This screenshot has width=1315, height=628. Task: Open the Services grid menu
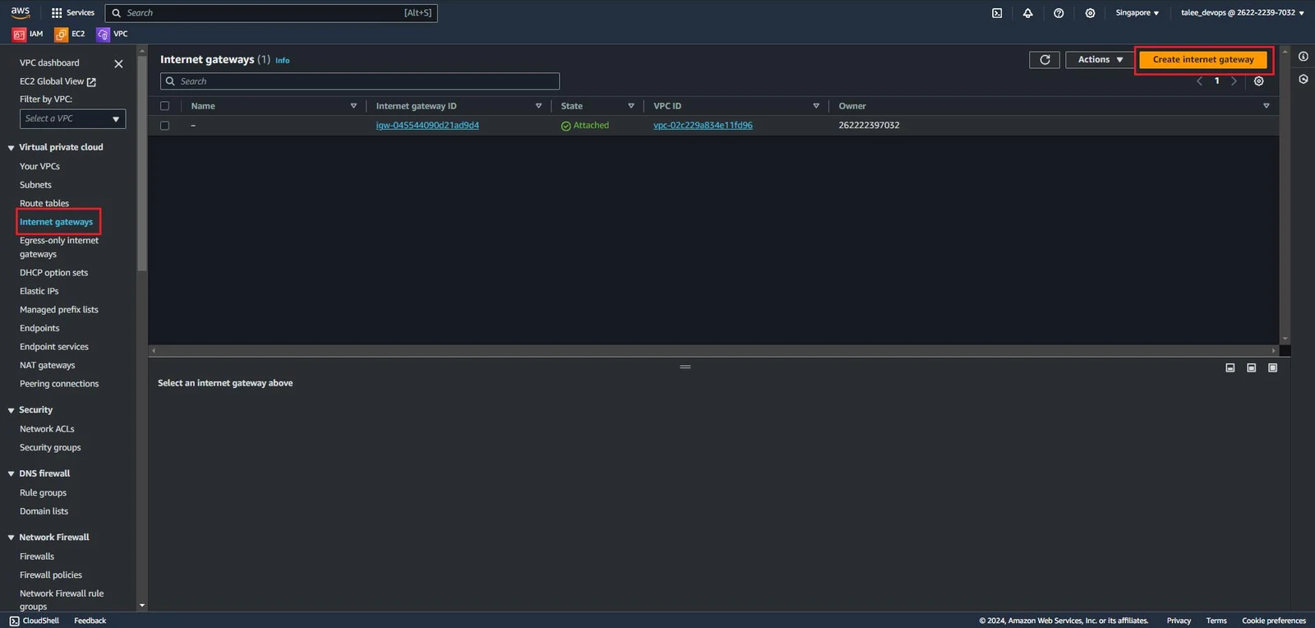(x=72, y=12)
